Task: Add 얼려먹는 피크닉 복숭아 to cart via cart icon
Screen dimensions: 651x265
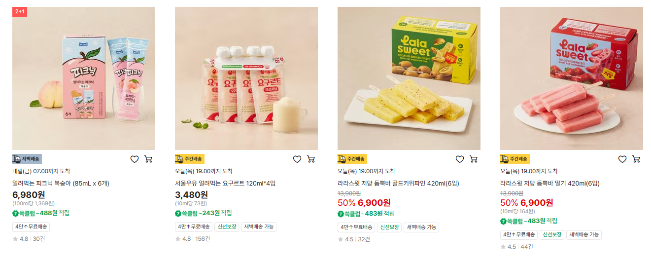Action: pos(148,159)
